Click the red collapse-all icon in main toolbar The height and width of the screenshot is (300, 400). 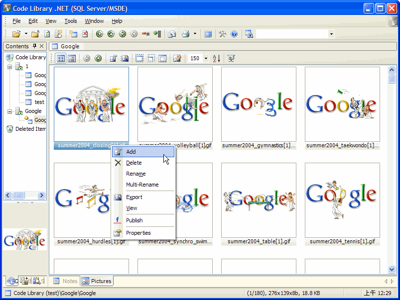pos(145,34)
